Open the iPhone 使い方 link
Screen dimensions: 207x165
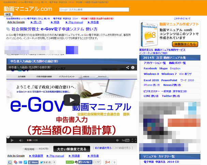[152, 85]
